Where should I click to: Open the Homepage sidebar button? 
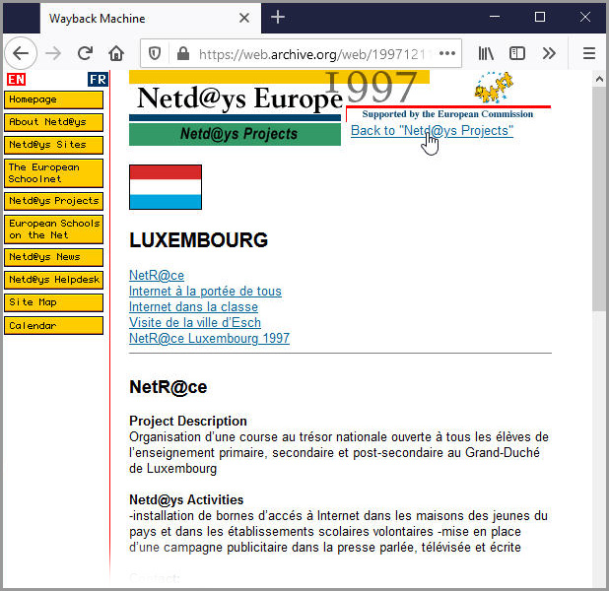click(53, 99)
